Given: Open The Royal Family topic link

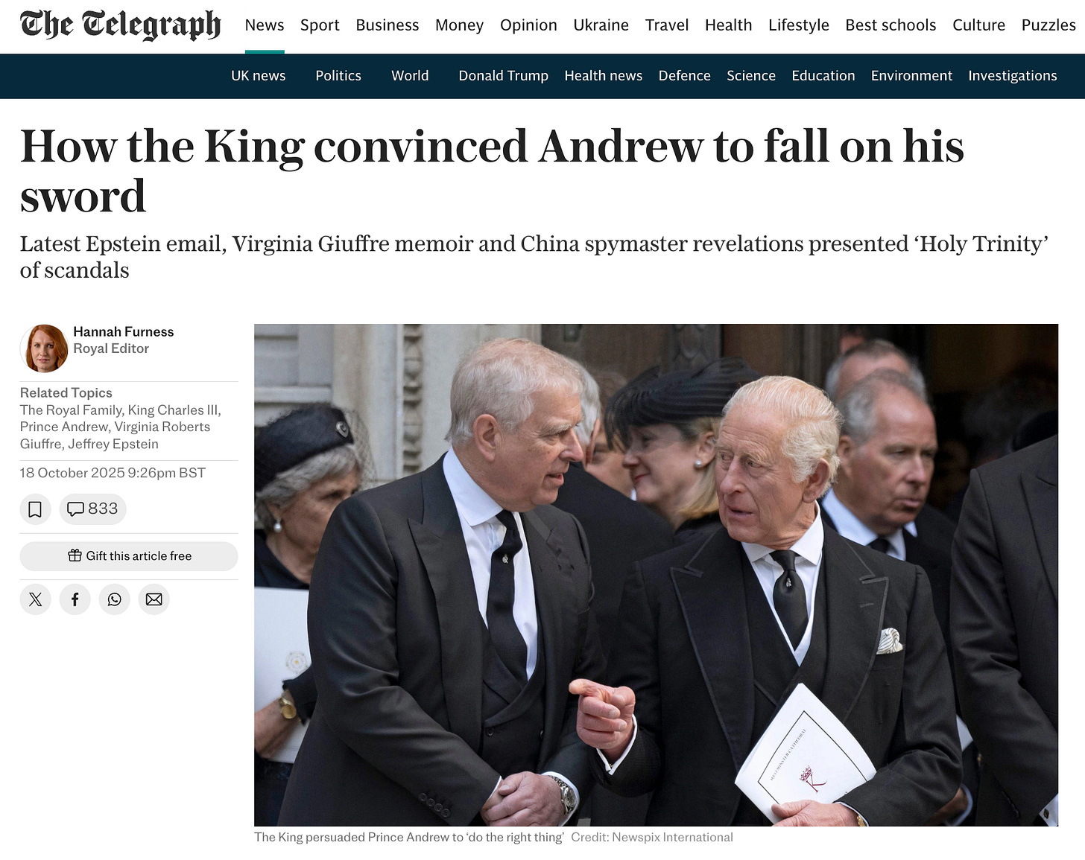Looking at the screenshot, I should click(71, 410).
